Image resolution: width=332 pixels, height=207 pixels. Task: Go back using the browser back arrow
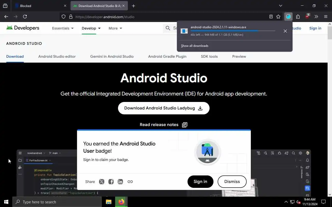6,17
